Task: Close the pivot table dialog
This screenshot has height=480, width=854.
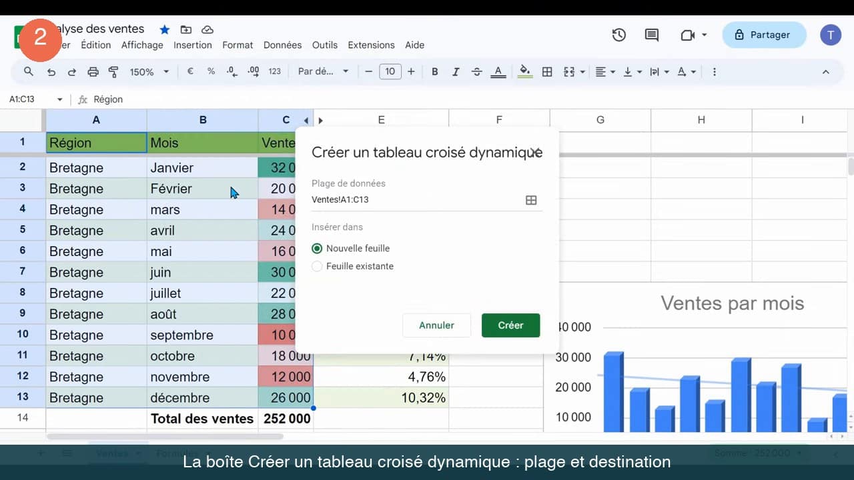Action: 534,152
